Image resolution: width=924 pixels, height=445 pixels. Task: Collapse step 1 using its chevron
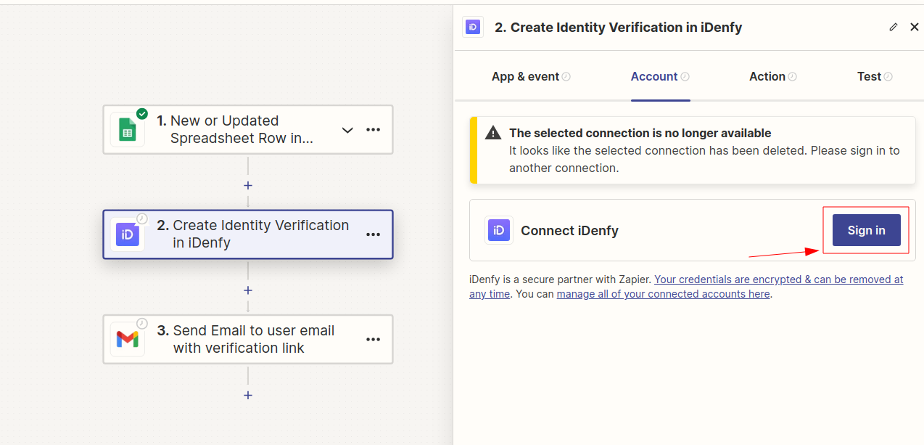coord(347,129)
